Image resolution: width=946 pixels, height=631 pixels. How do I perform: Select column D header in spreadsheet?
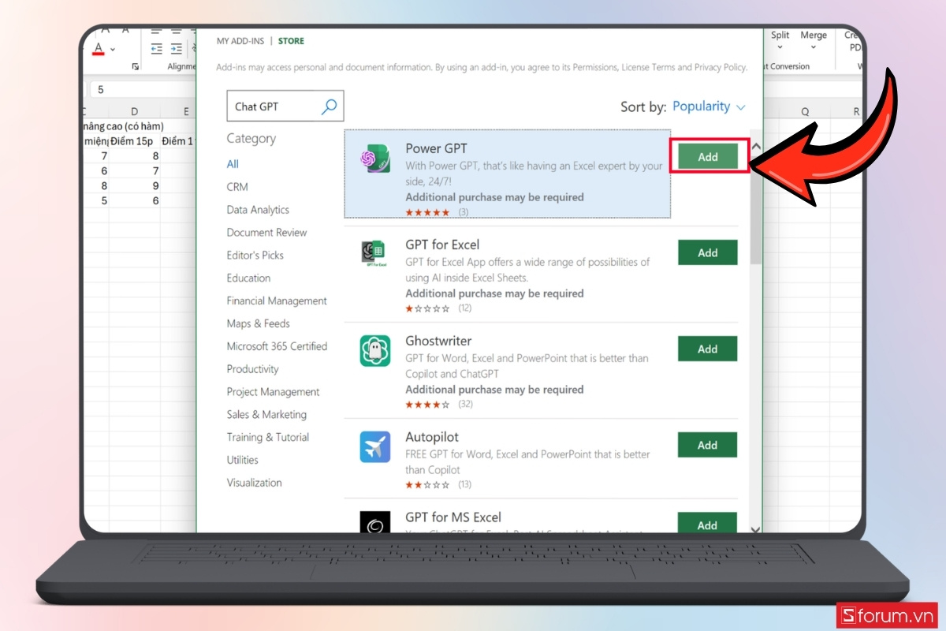point(135,112)
